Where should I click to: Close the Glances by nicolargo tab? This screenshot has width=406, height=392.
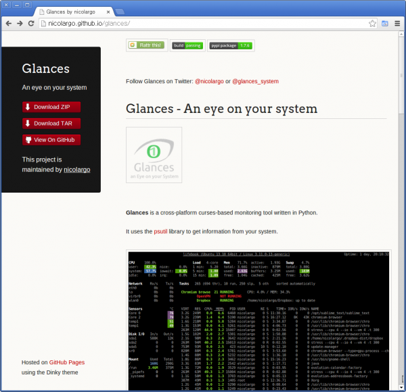(x=108, y=12)
